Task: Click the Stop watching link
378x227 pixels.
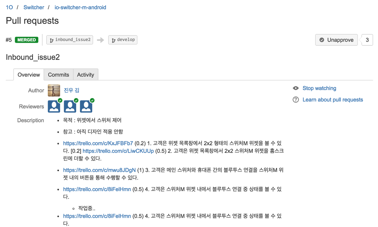Action: (319, 88)
